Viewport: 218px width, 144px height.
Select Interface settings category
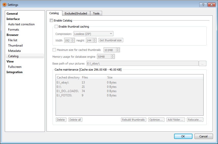coord(13,19)
